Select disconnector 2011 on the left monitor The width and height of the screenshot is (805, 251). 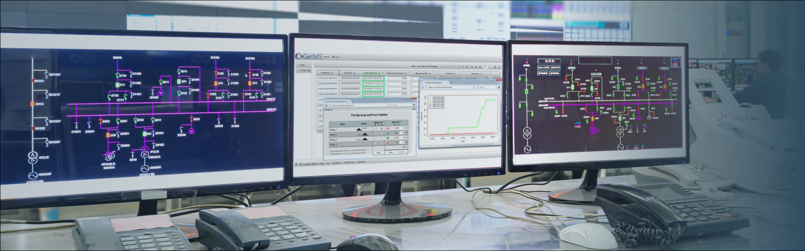point(153,120)
